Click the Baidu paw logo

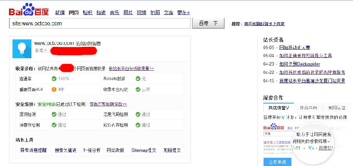29,9
